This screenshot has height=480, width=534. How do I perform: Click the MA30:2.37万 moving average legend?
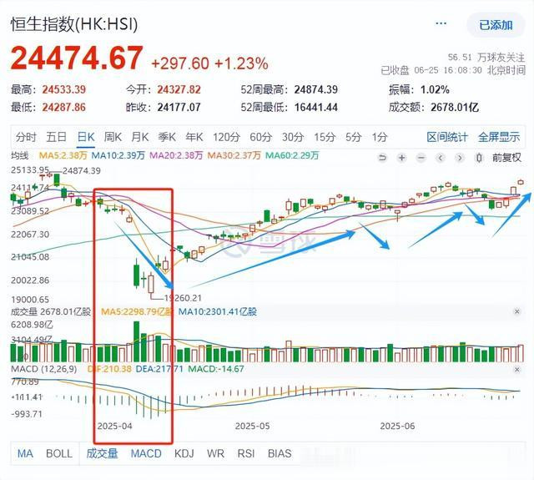pyautogui.click(x=234, y=155)
